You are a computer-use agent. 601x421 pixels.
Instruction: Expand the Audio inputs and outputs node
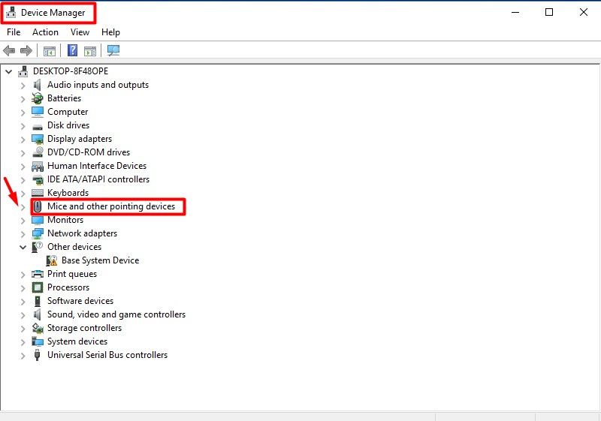coord(23,85)
